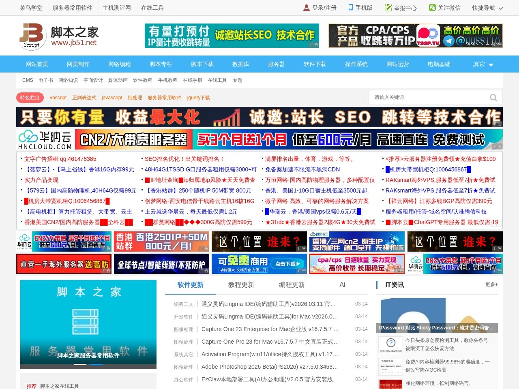
Task: Switch to the 编程更新 tab
Action: pyautogui.click(x=292, y=285)
